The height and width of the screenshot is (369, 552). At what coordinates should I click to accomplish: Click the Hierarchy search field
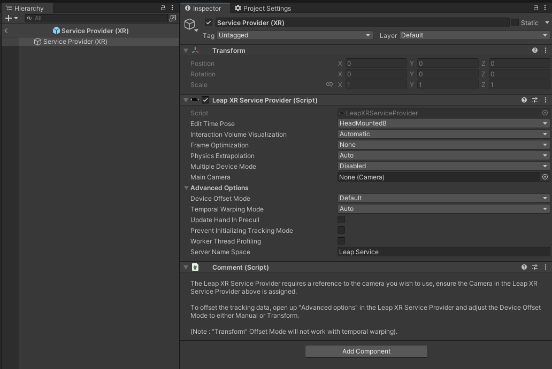pyautogui.click(x=96, y=18)
